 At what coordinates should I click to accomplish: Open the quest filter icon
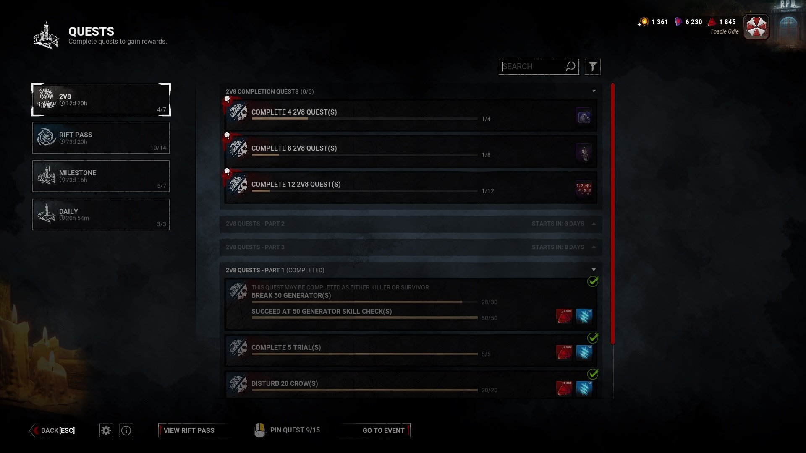coord(592,67)
